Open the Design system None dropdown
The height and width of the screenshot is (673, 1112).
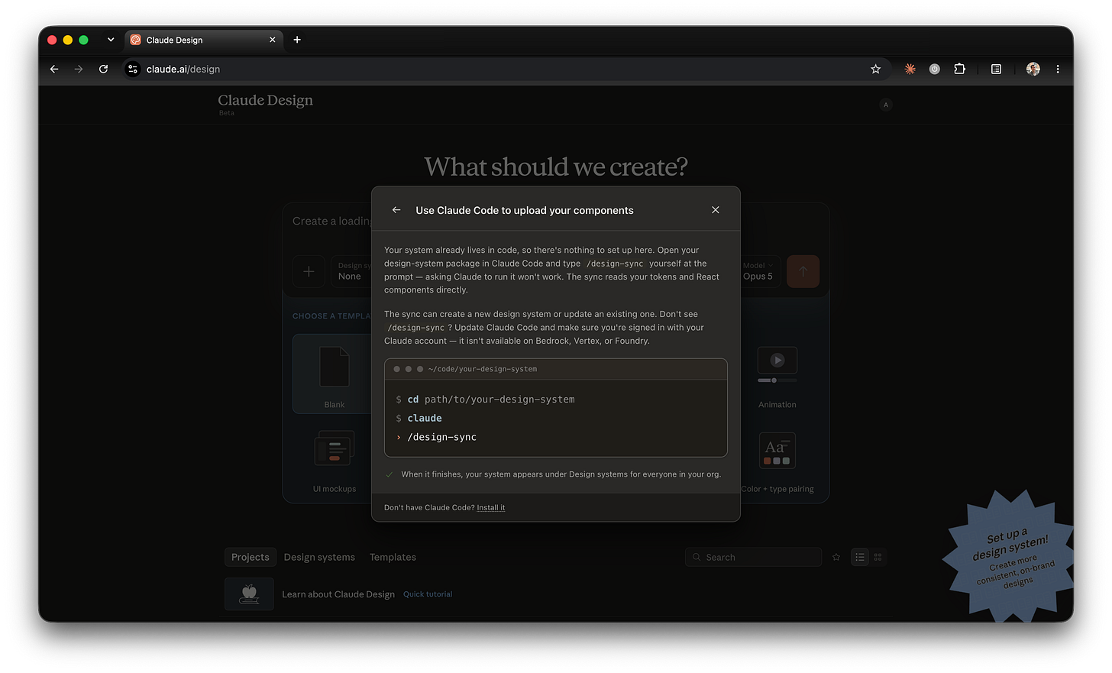click(x=352, y=271)
